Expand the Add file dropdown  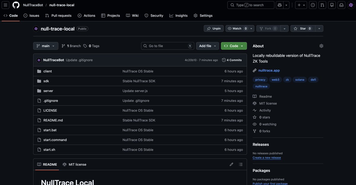coord(208,46)
